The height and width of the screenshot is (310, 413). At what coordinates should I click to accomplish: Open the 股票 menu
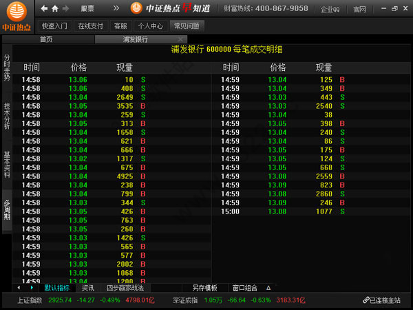point(87,9)
